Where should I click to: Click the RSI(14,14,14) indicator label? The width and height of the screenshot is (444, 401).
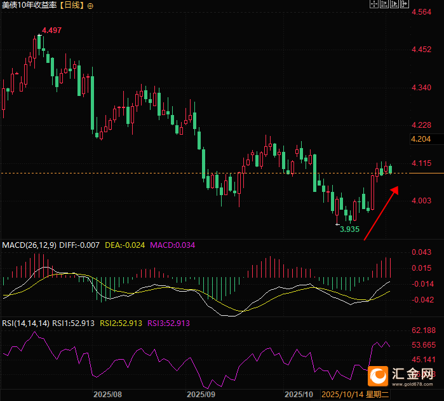coord(26,323)
